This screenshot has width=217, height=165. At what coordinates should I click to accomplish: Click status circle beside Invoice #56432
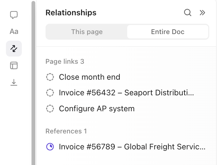pyautogui.click(x=50, y=93)
